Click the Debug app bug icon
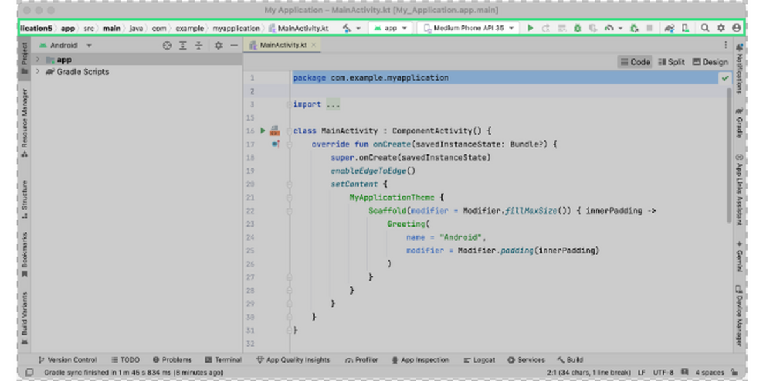The height and width of the screenshot is (381, 763). [577, 29]
